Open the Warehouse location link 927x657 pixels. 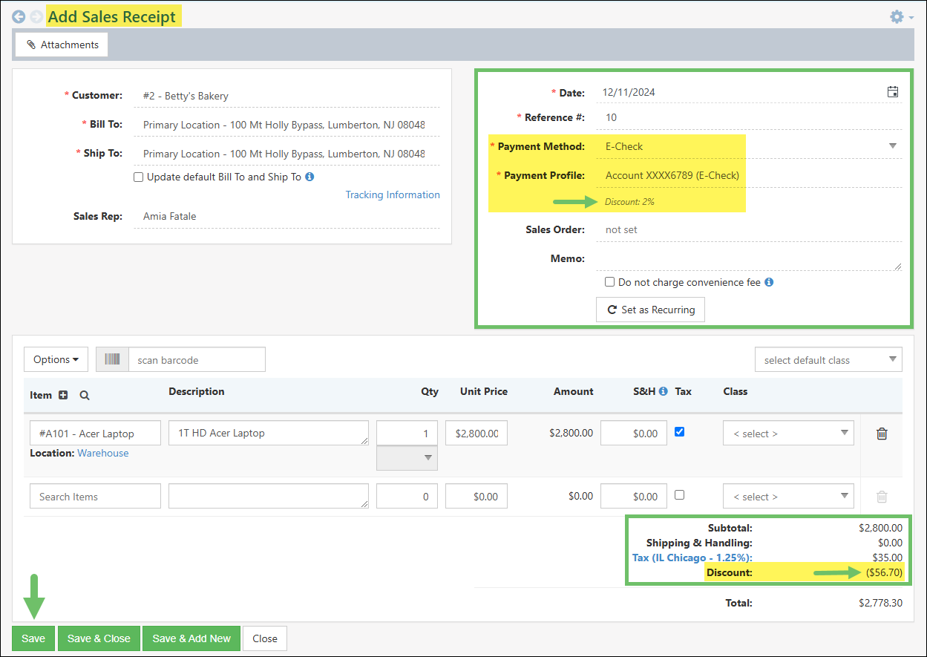103,453
